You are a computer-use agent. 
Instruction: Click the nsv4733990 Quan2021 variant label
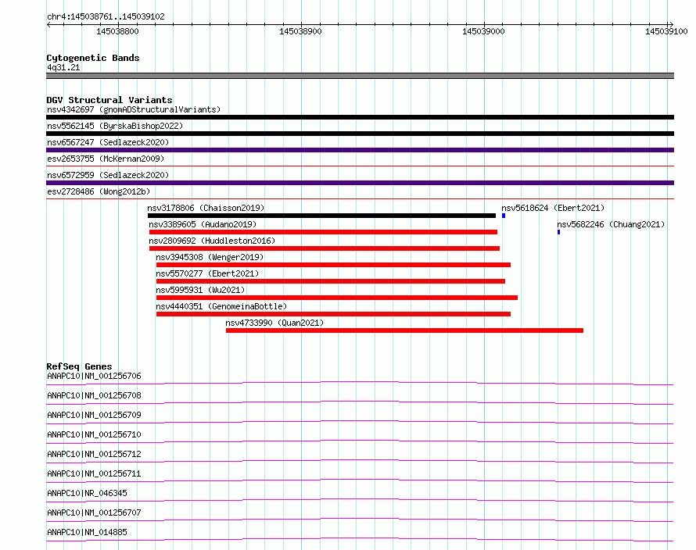tap(274, 323)
